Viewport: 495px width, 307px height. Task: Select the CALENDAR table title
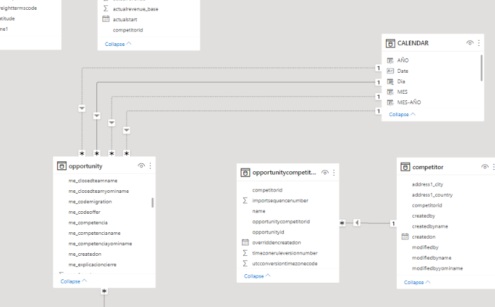(x=413, y=43)
